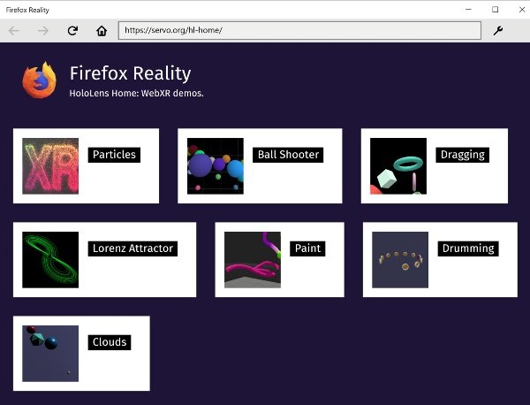
Task: Click 'HoloLens Home: WebXR demos.' subtitle
Action: [x=136, y=94]
